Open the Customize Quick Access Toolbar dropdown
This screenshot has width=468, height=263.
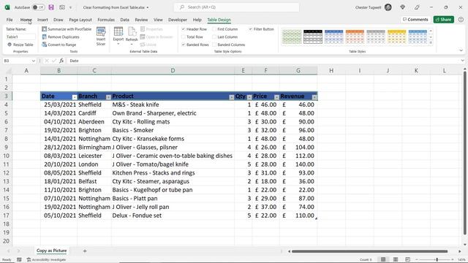(71, 7)
